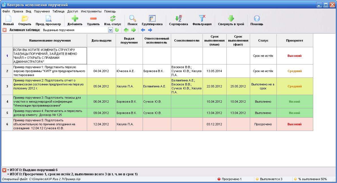Click the planned date 13.05.2014
The image size is (337, 183).
[214, 71]
